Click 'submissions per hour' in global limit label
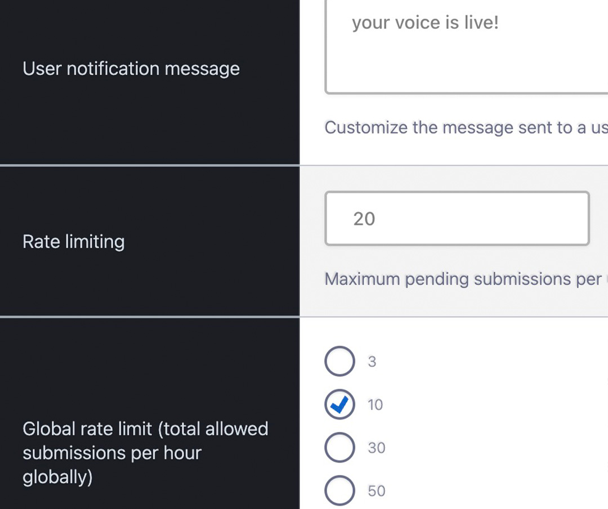The height and width of the screenshot is (509, 608). click(x=112, y=453)
